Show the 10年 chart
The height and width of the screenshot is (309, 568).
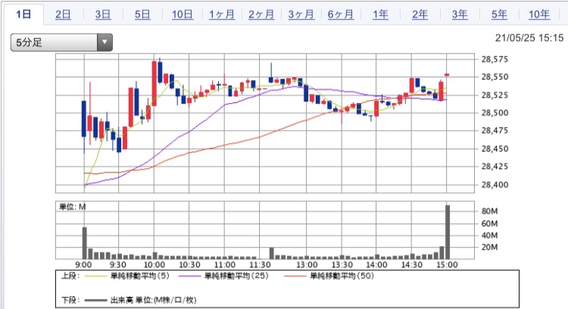tap(539, 14)
